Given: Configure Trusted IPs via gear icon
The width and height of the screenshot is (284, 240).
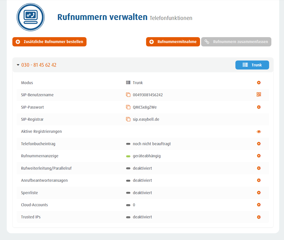Looking at the screenshot, I should click(259, 217).
